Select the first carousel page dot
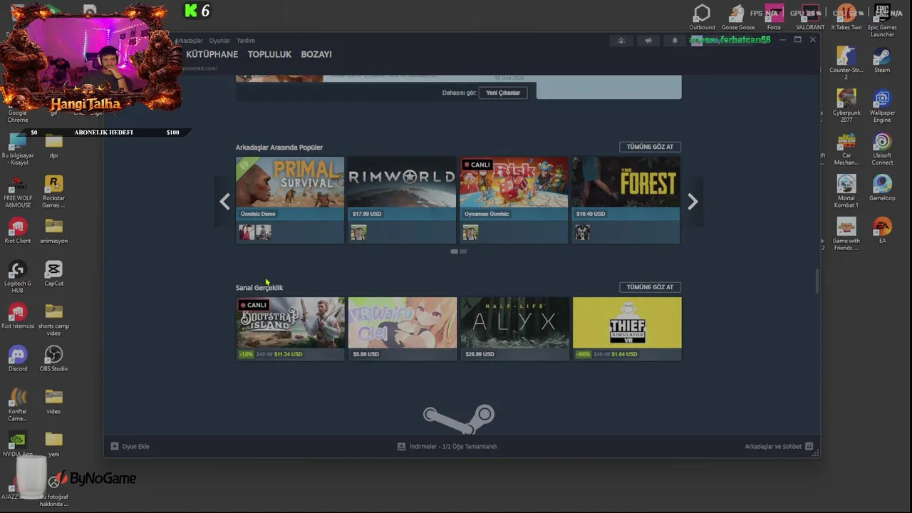Viewport: 912px width, 513px height. tap(455, 252)
